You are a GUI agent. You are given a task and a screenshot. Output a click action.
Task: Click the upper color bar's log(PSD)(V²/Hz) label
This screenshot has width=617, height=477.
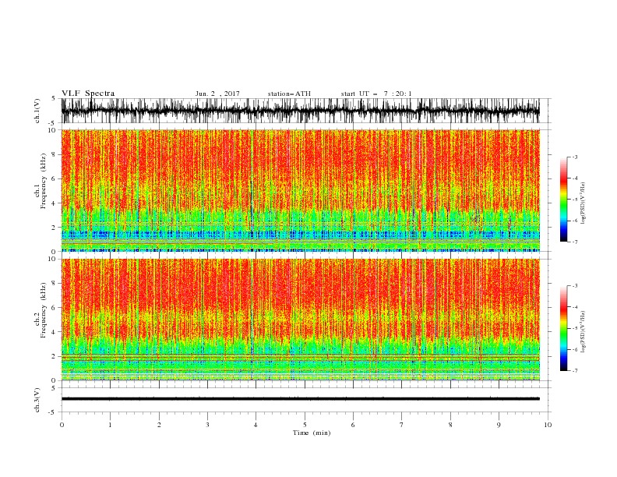[x=584, y=203]
